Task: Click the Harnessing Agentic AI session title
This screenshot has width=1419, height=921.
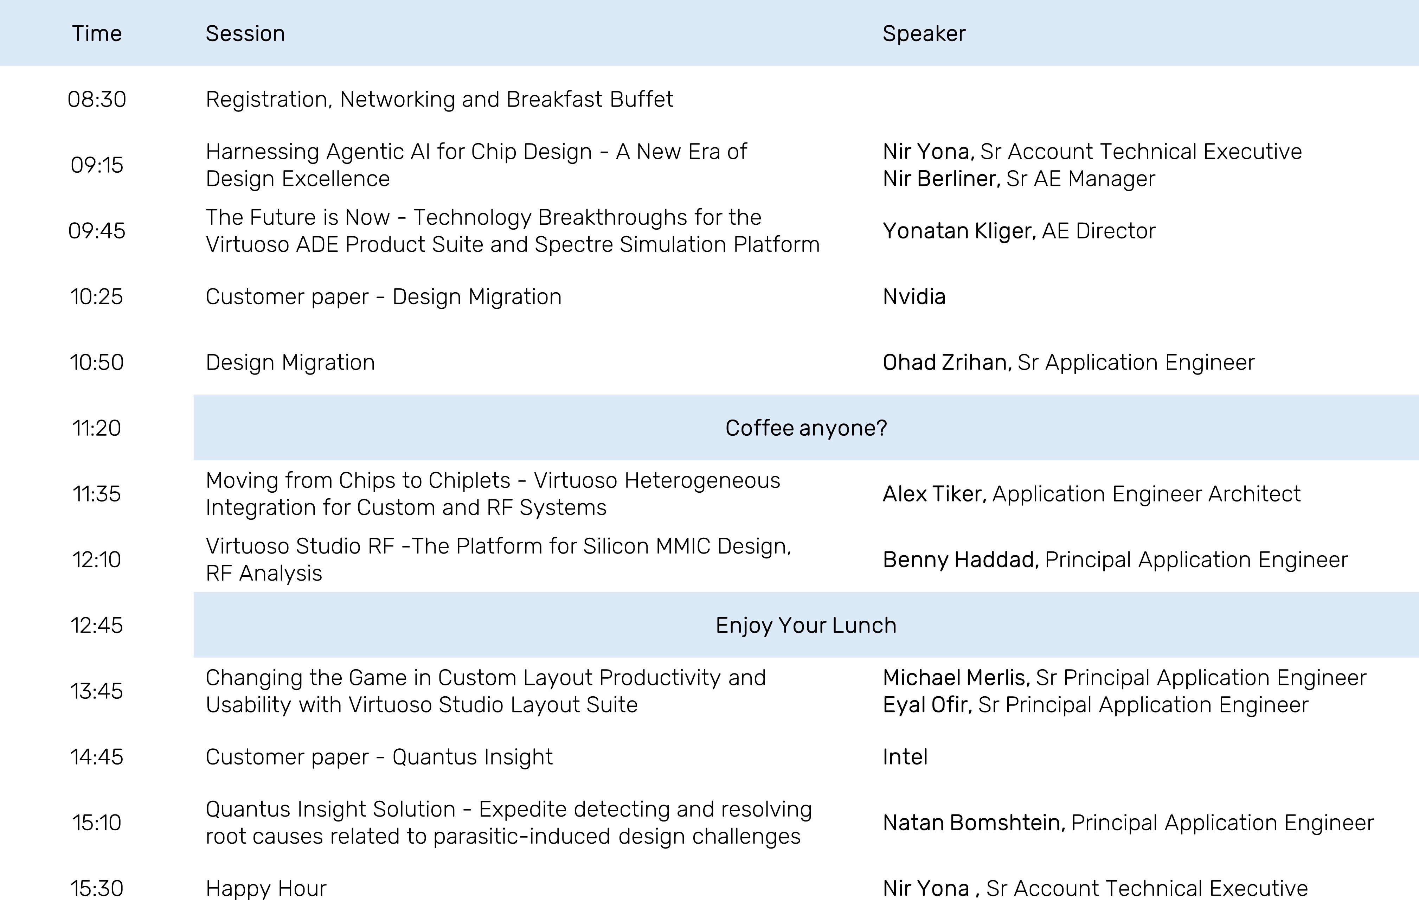Action: tap(476, 165)
